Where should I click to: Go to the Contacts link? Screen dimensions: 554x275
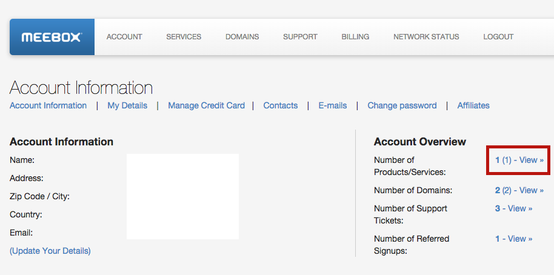[281, 105]
